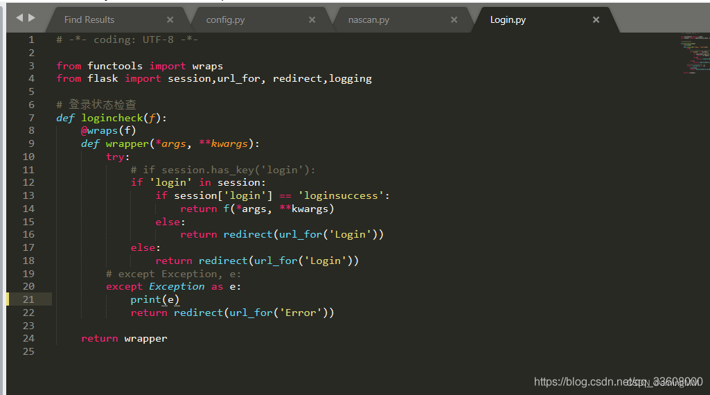Click the function name 'logincheck'
The image size is (710, 395).
112,119
